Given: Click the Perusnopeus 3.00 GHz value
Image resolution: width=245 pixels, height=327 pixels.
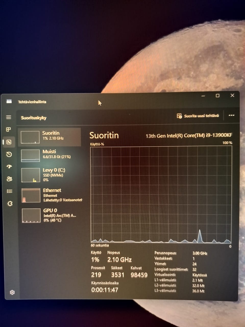Looking at the screenshot, I should click(x=200, y=253).
